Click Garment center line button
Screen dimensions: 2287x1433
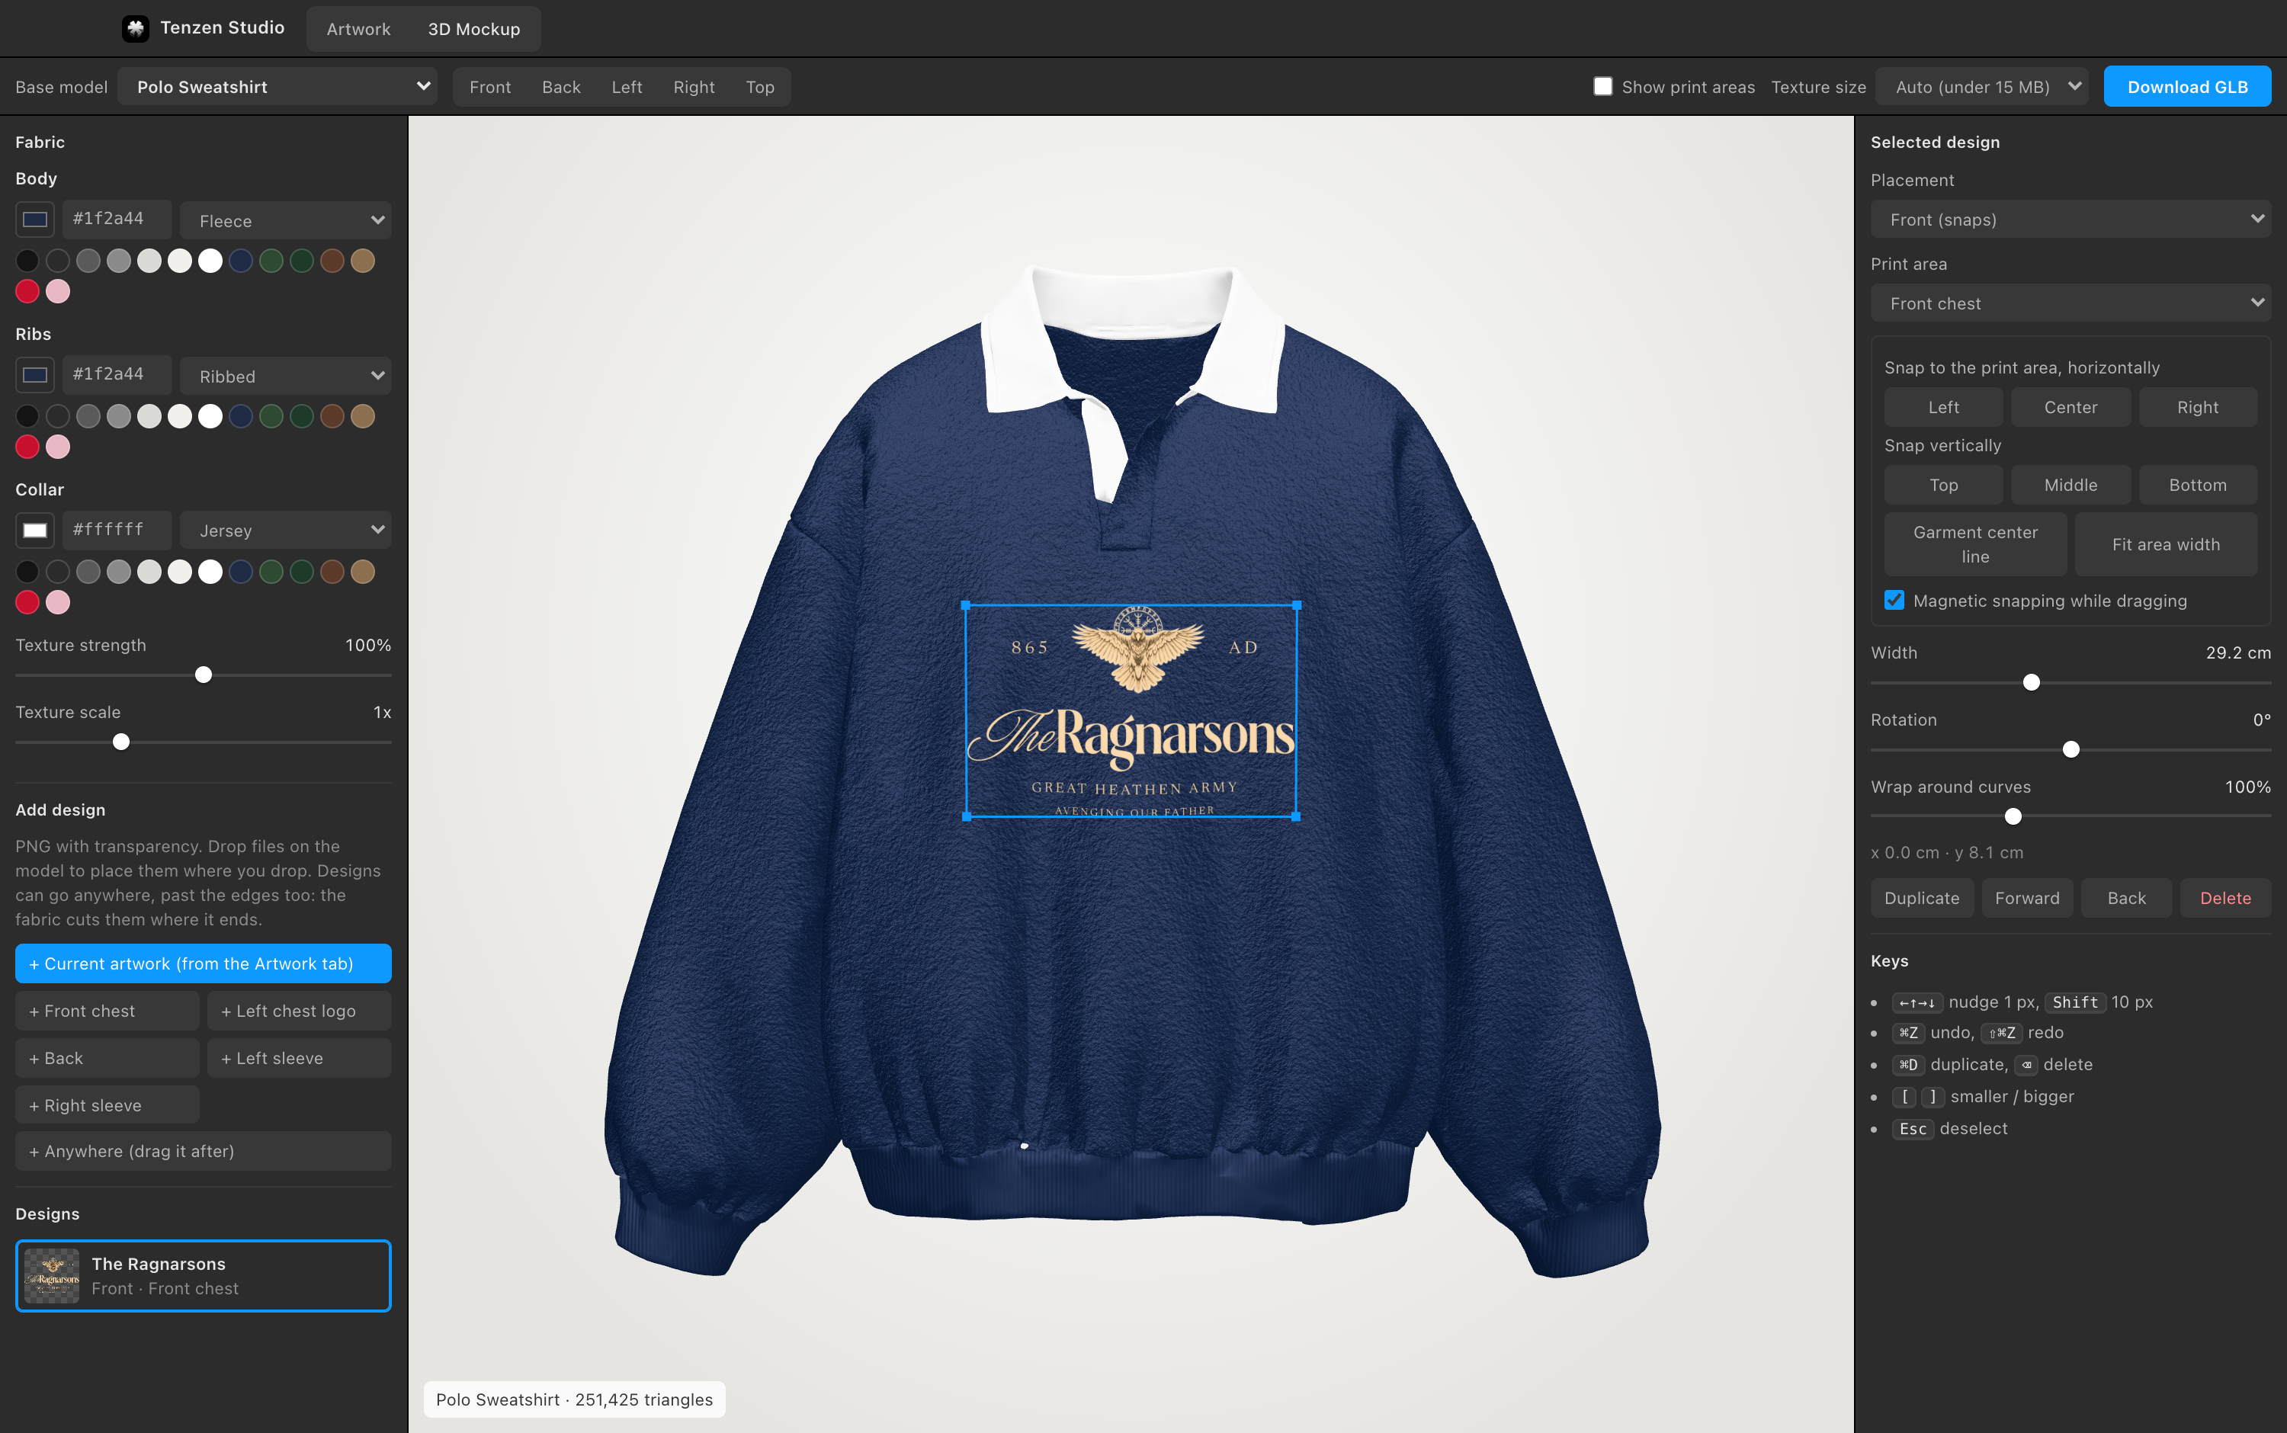click(x=1975, y=544)
